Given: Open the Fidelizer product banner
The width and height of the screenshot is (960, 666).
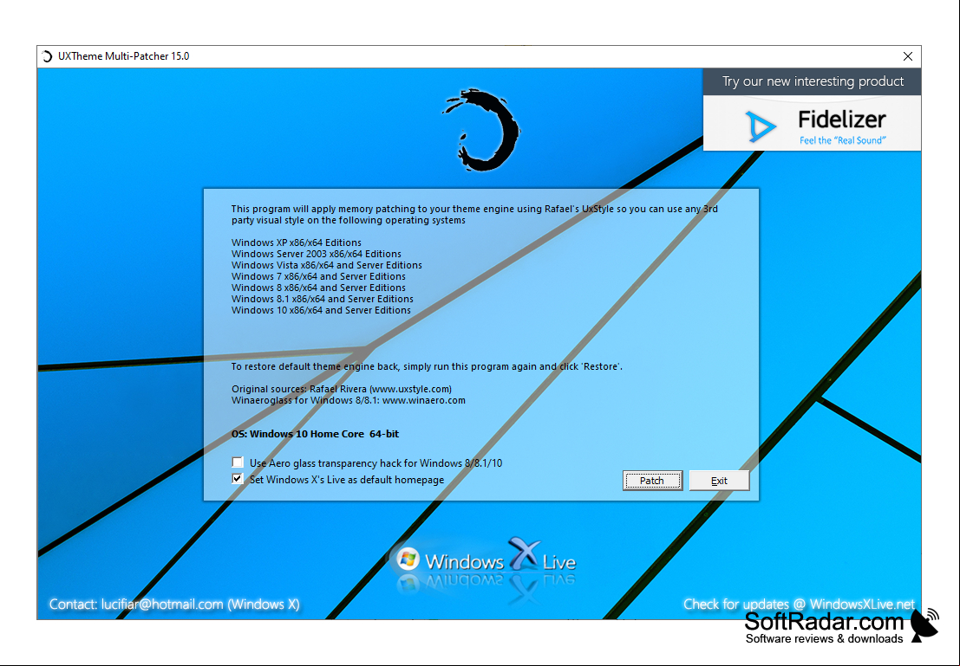Looking at the screenshot, I should (812, 123).
